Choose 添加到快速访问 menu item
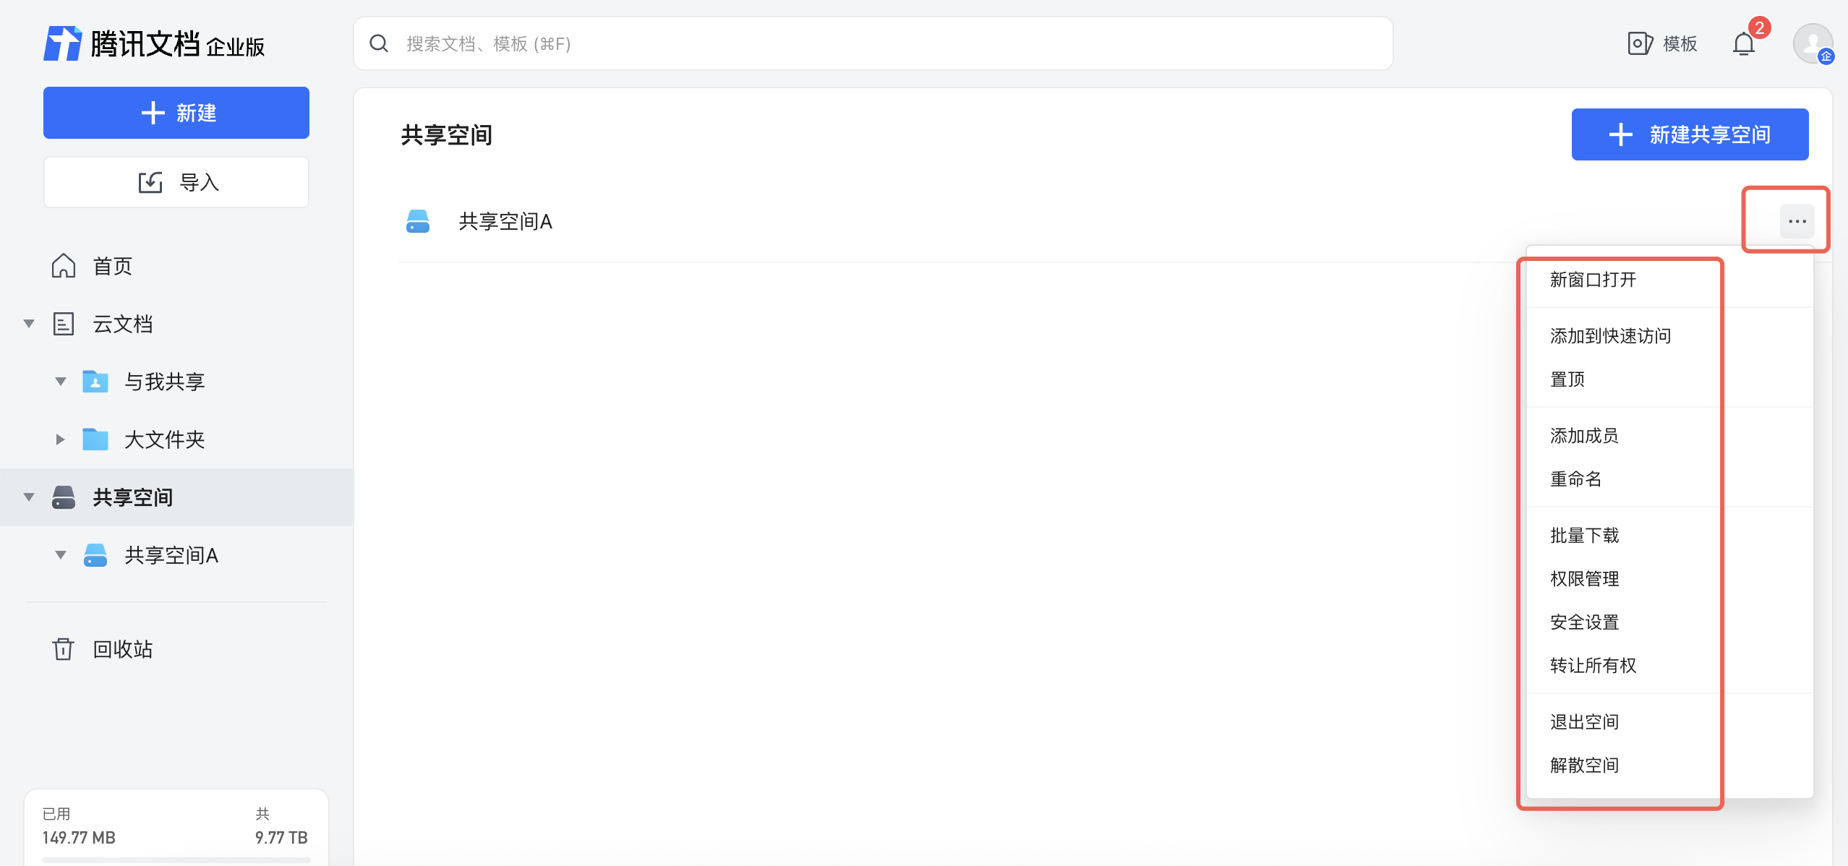 click(1610, 336)
